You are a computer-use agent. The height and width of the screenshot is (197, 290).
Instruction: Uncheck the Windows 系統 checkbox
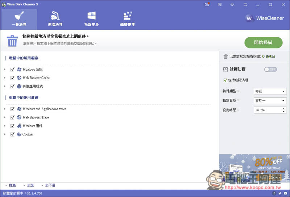(x=12, y=69)
